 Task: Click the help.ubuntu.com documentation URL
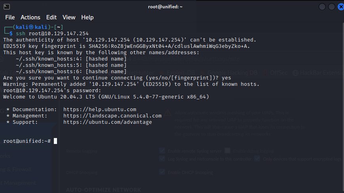pyautogui.click(x=100, y=110)
